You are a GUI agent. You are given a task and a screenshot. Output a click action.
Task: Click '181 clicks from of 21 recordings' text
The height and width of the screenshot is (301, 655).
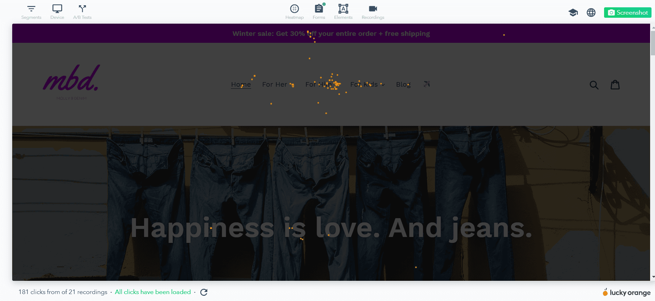63,292
